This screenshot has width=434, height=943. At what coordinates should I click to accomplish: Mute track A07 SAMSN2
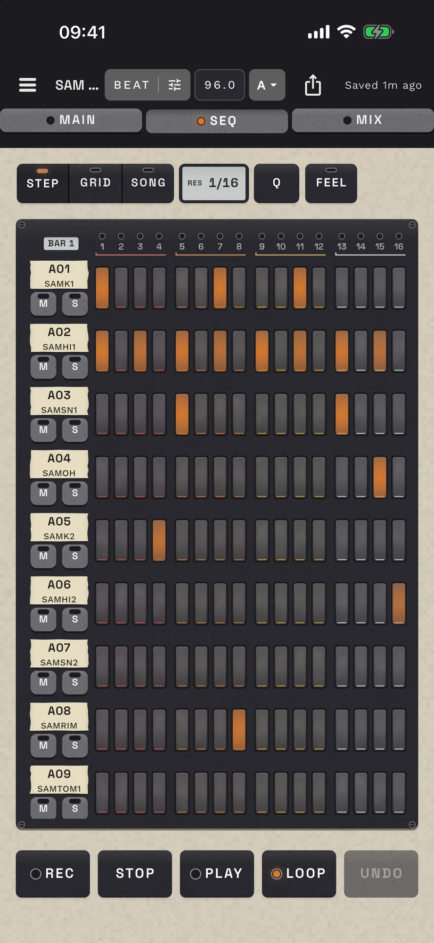click(x=43, y=682)
